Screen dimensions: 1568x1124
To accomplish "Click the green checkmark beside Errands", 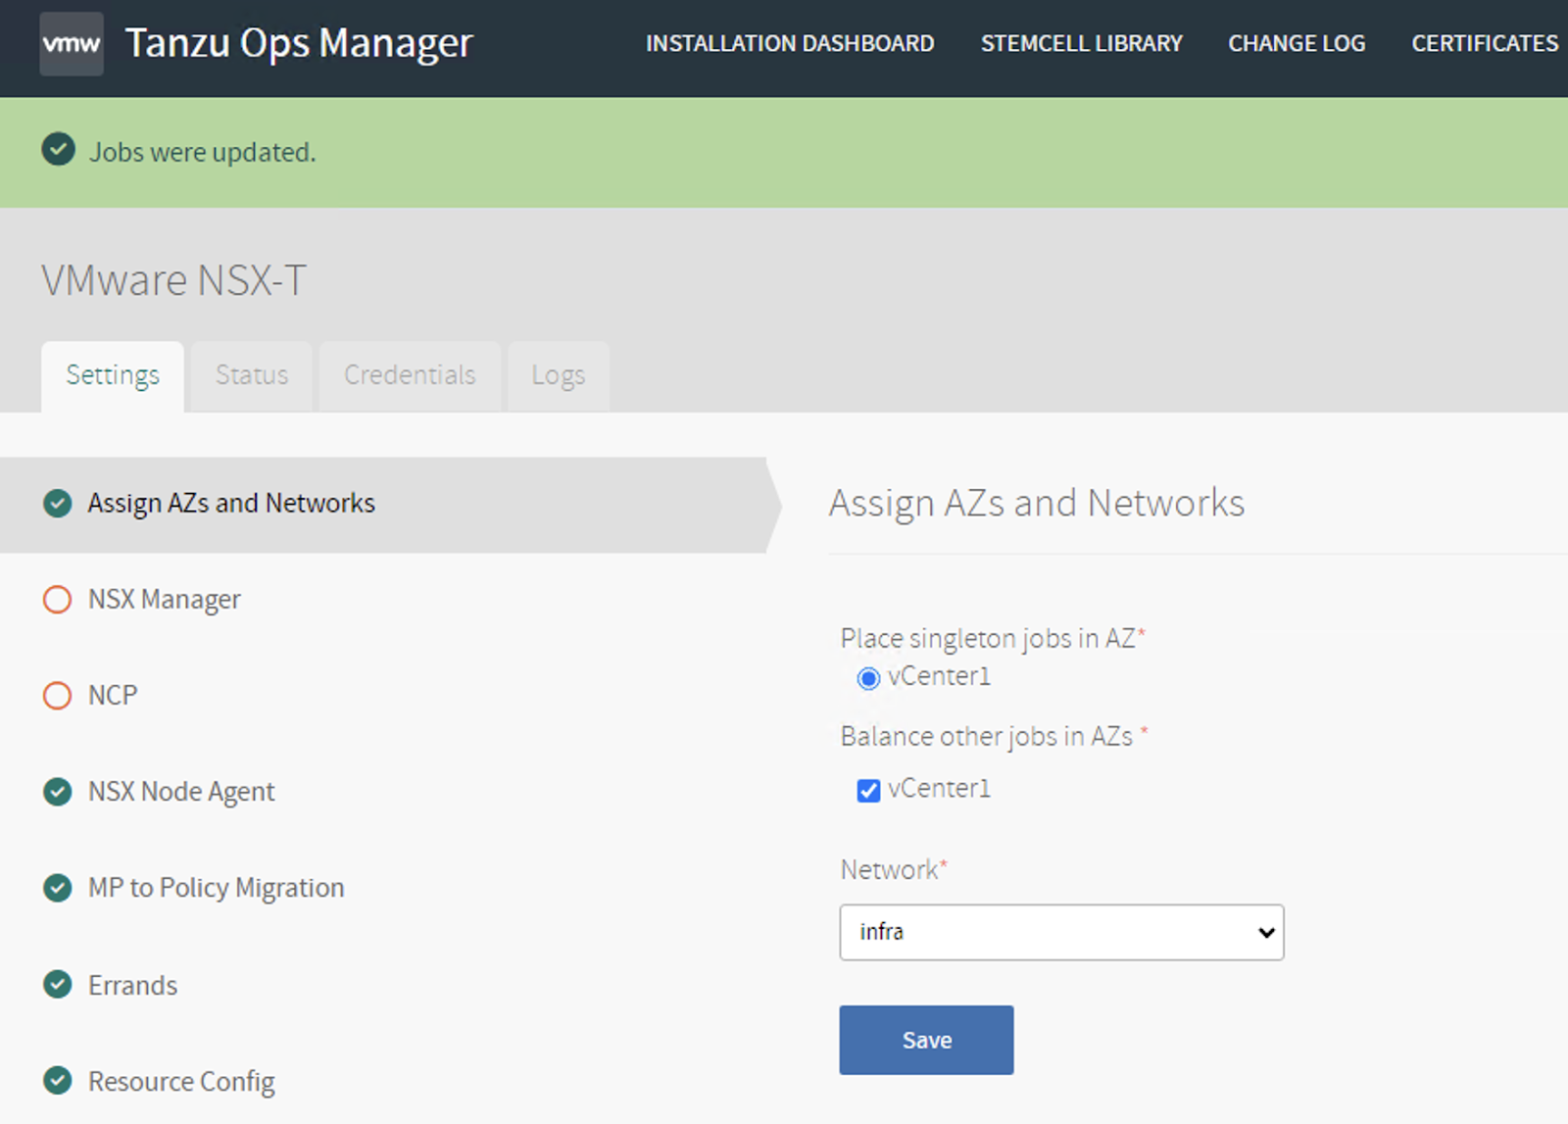I will coord(58,984).
